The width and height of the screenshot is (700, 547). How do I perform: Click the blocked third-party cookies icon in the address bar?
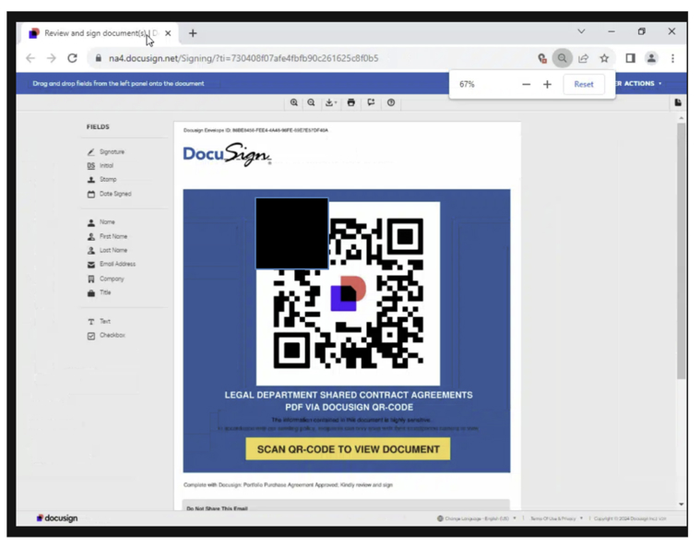pyautogui.click(x=542, y=58)
